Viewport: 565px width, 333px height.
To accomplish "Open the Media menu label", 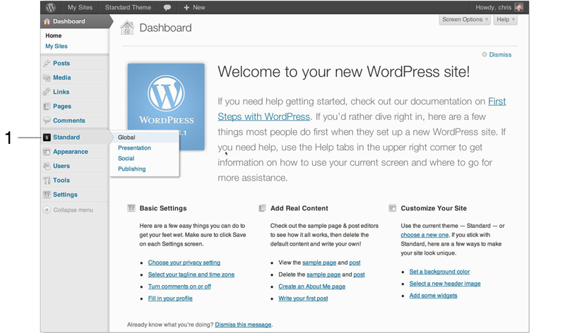I will coord(62,78).
